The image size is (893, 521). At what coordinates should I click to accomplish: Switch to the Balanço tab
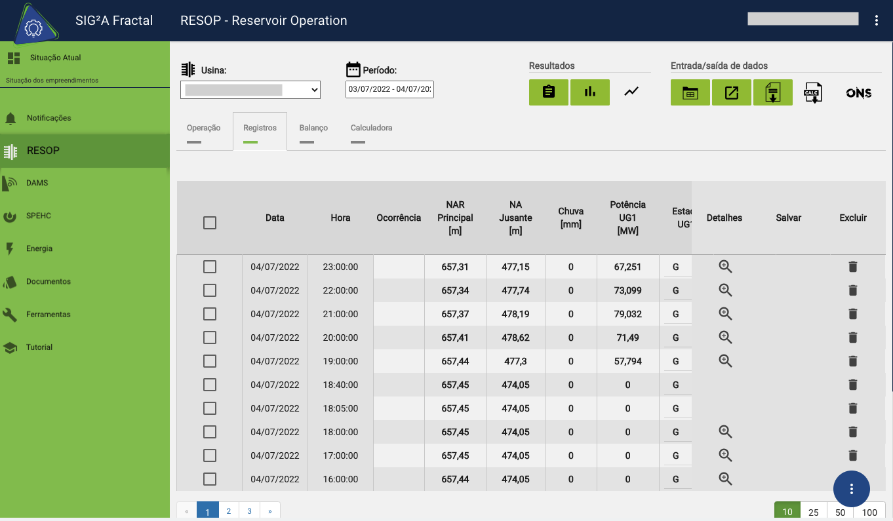click(x=313, y=128)
